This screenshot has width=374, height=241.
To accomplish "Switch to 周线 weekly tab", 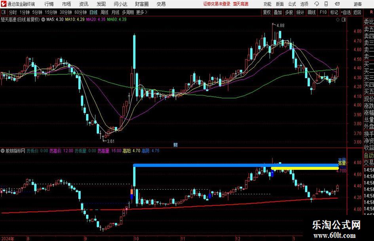I will [104, 12].
